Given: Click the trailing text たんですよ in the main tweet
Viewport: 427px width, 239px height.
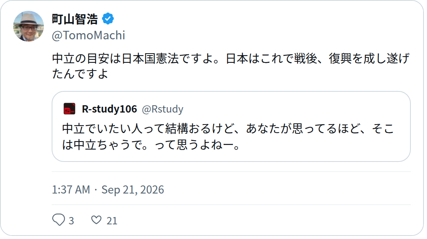Looking at the screenshot, I should tap(80, 74).
